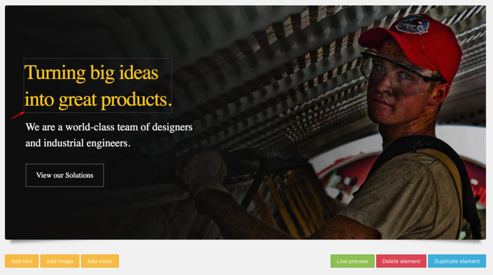
Task: Click the "into great products." heading line
Action: tap(98, 100)
